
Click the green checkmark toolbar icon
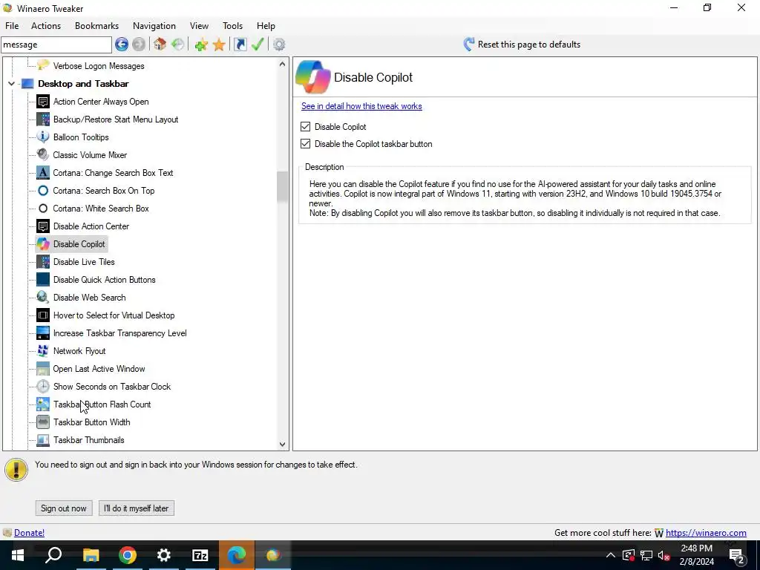tap(258, 45)
